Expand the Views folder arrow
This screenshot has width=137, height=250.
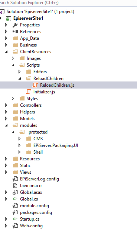click(6, 172)
